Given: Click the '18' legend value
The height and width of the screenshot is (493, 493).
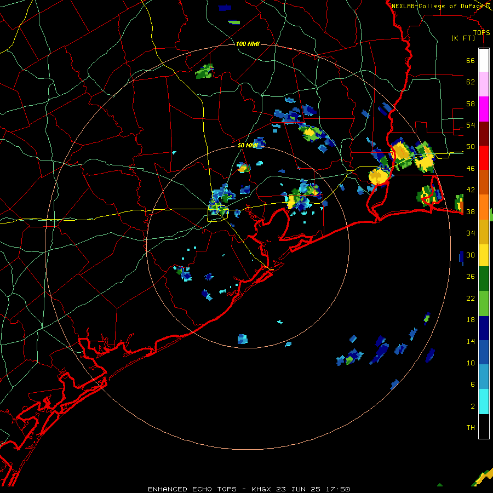Looking at the screenshot, I should (x=471, y=320).
